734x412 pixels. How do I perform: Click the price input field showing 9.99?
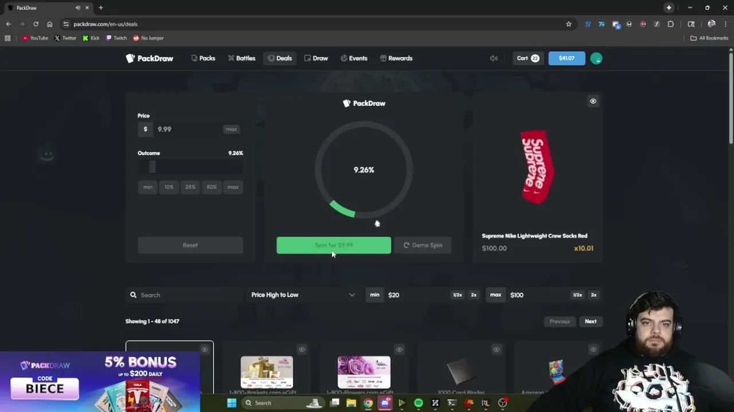(189, 129)
